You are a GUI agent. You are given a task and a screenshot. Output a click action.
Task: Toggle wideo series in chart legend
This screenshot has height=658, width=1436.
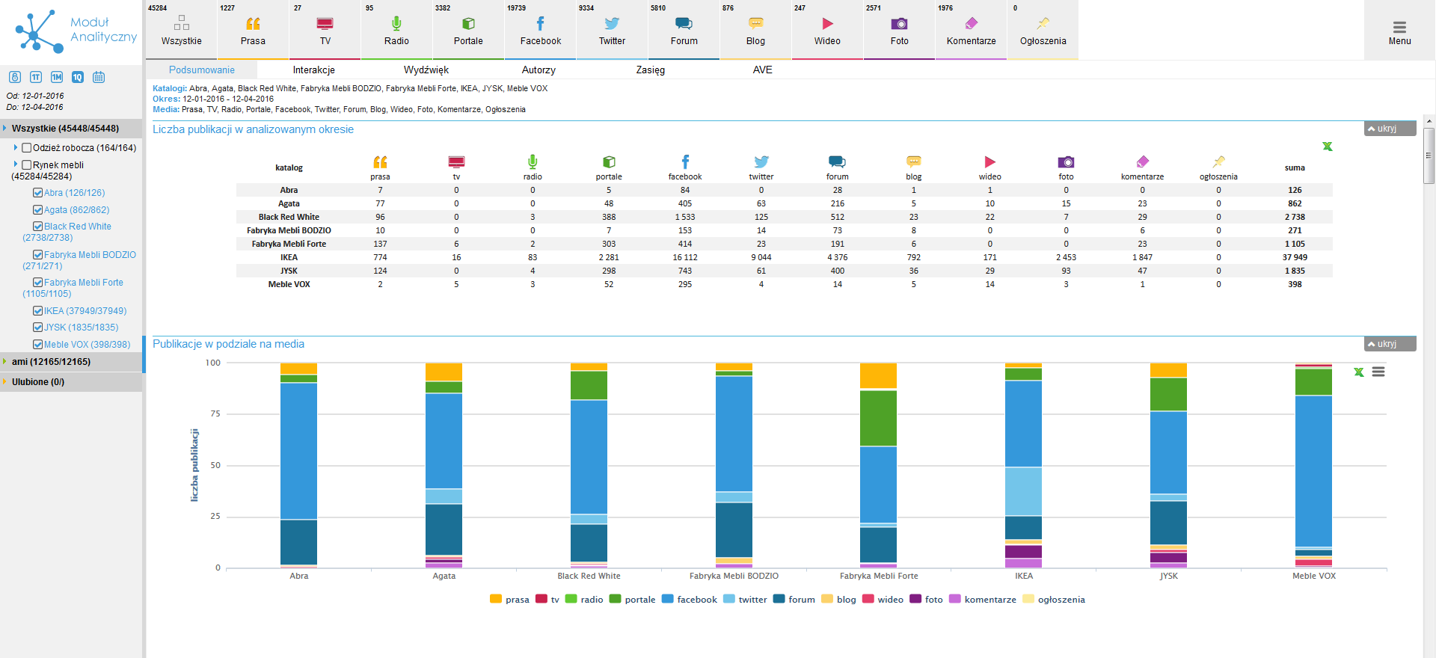883,600
